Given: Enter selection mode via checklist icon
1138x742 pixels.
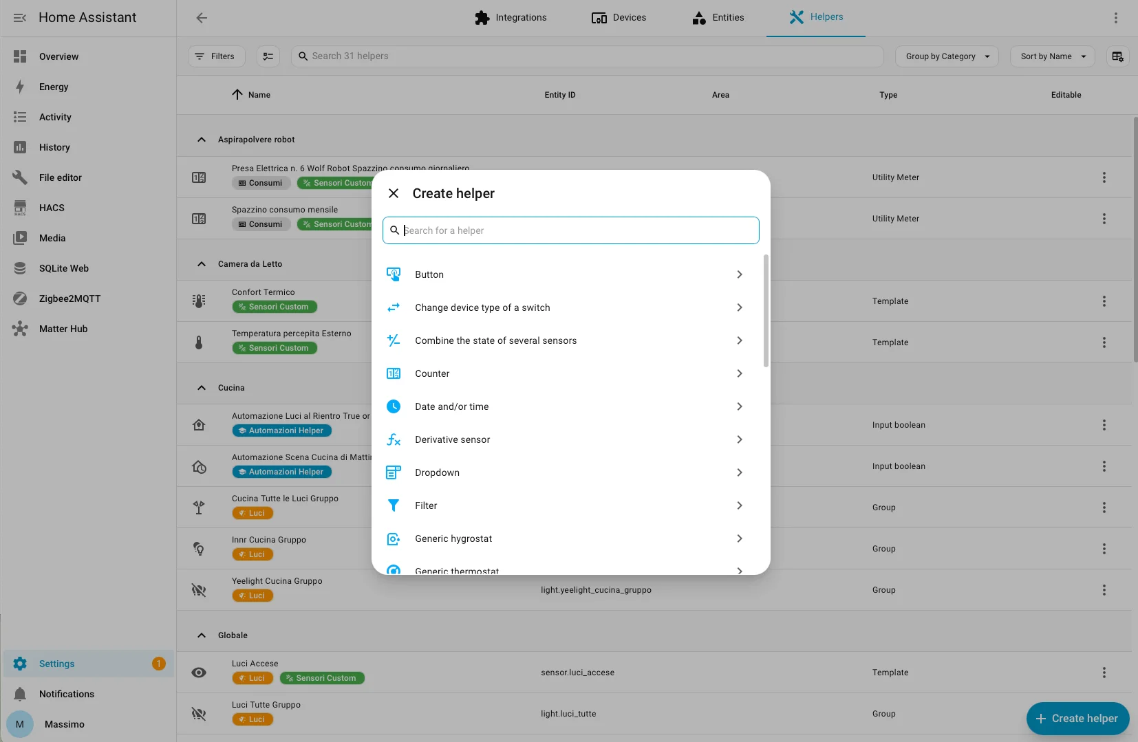Looking at the screenshot, I should tap(268, 56).
